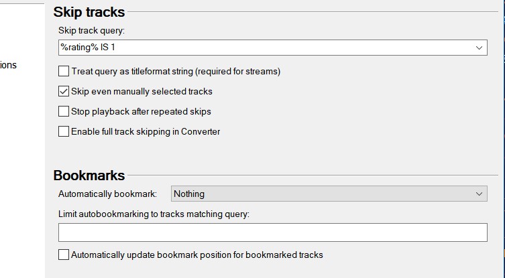Click the "Nothing" value in Automatically bookmark box

[189, 194]
